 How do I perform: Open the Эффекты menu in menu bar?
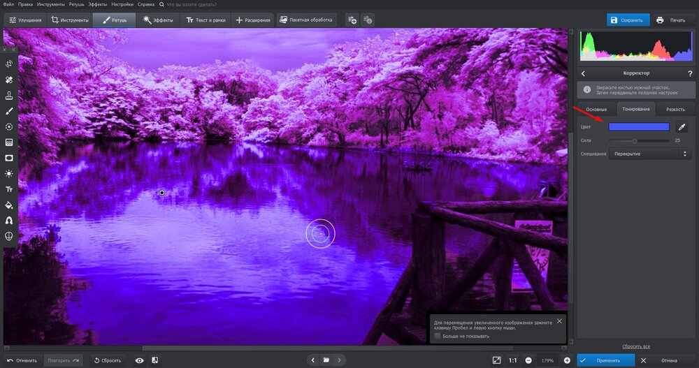[97, 4]
